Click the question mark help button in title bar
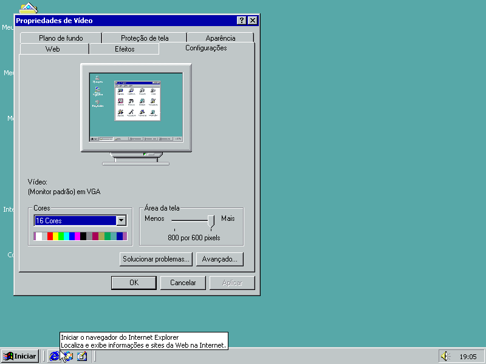This screenshot has width=486, height=364. 241,21
